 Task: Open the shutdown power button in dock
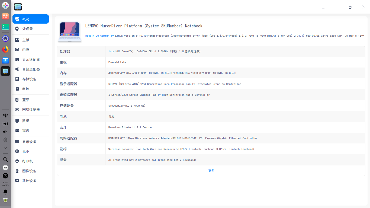(x=5, y=176)
